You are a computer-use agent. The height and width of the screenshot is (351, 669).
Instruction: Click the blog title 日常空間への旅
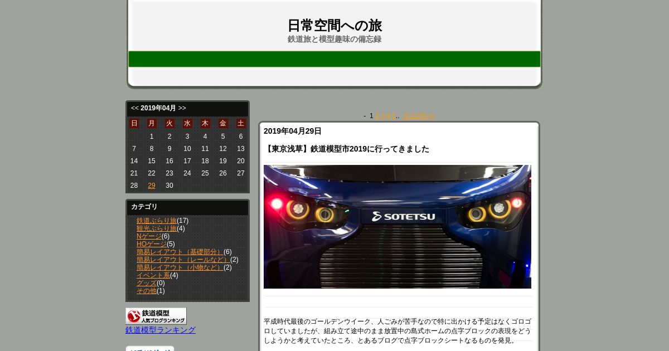[334, 26]
